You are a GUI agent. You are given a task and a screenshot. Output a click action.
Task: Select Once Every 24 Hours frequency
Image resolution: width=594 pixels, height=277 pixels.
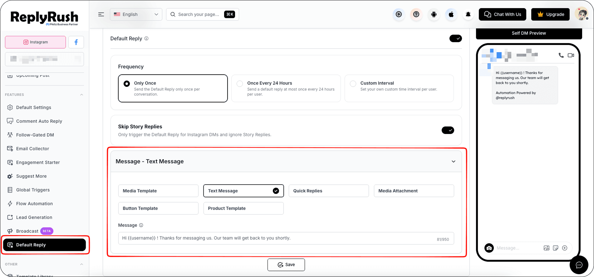tap(286, 88)
